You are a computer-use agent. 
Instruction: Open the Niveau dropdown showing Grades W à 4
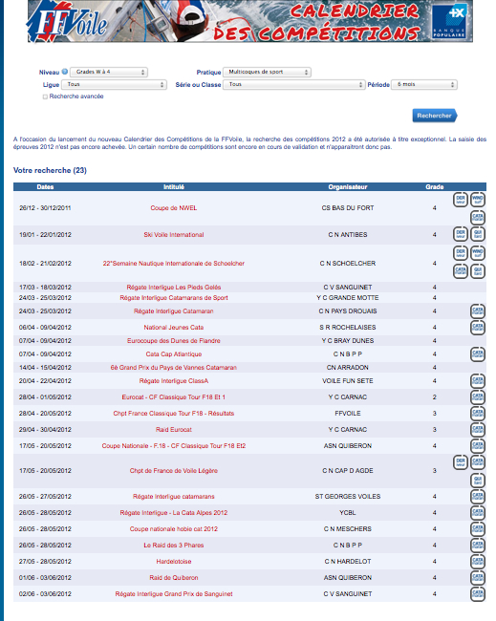pyautogui.click(x=109, y=72)
